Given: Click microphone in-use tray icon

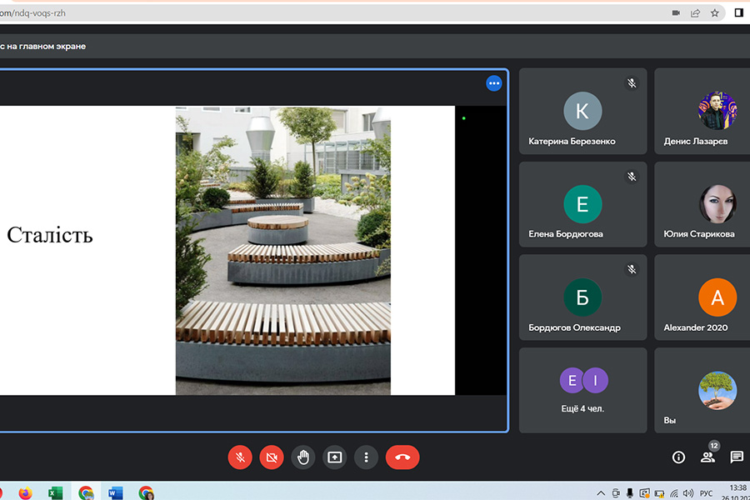Looking at the screenshot, I should 630,493.
